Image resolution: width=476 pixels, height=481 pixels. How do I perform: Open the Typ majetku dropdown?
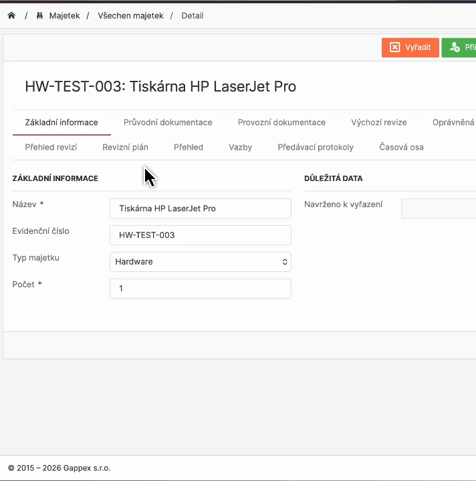click(200, 262)
